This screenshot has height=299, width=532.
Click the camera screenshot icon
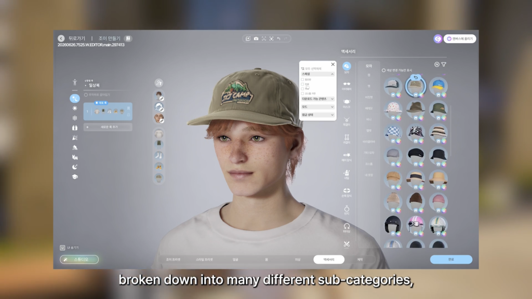coord(256,38)
